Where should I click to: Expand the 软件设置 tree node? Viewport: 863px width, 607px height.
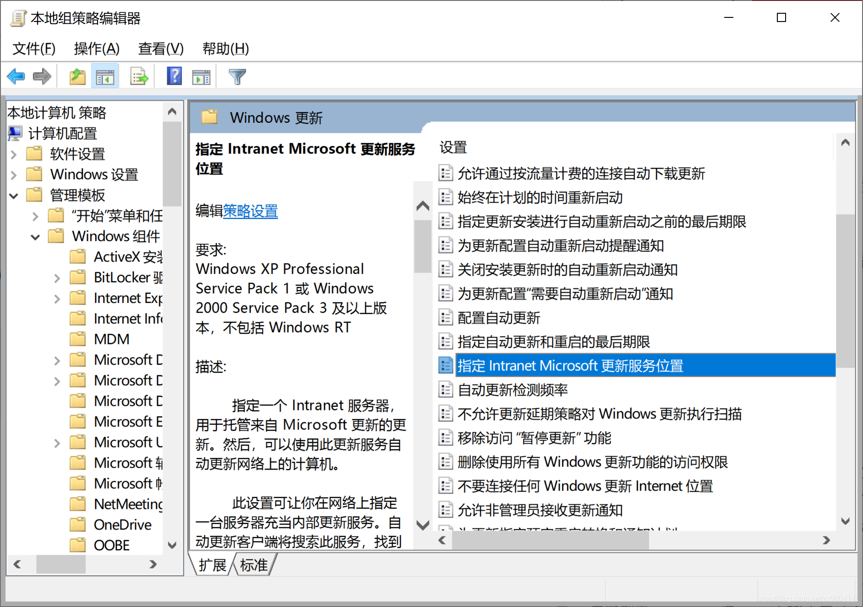point(14,154)
